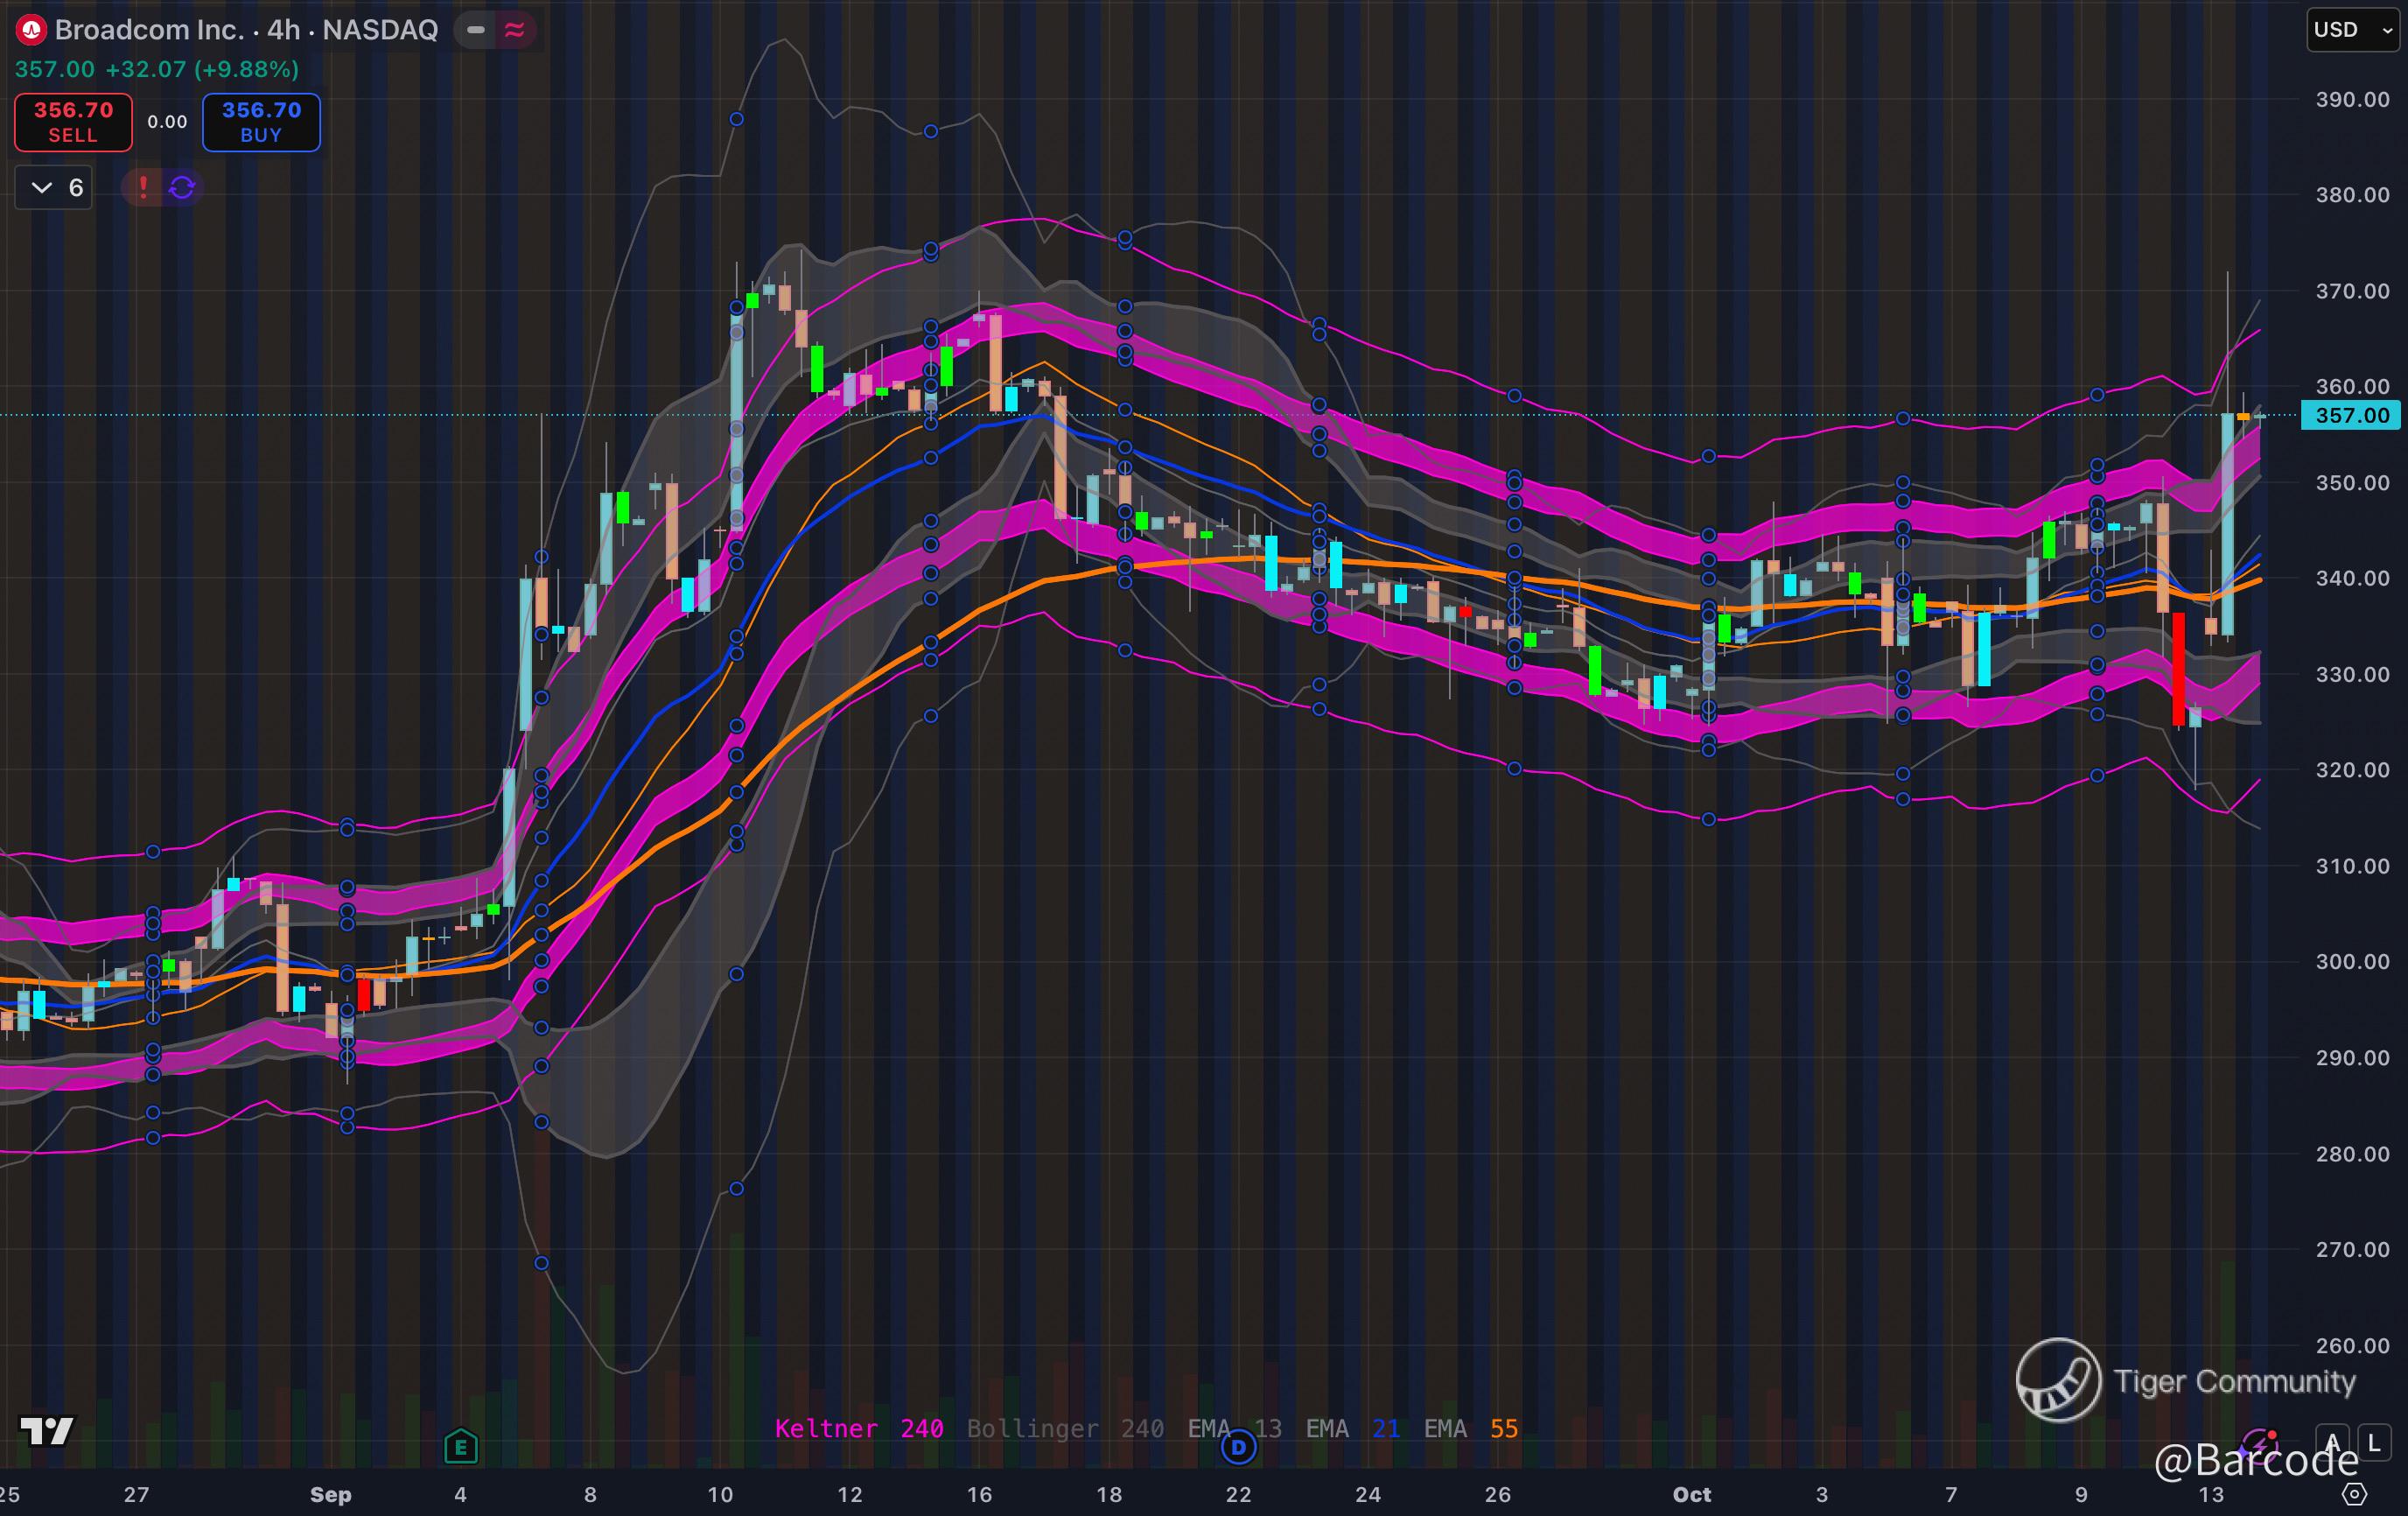Click the Sep label on time axis
Viewport: 2408px width, 1516px height.
point(330,1494)
